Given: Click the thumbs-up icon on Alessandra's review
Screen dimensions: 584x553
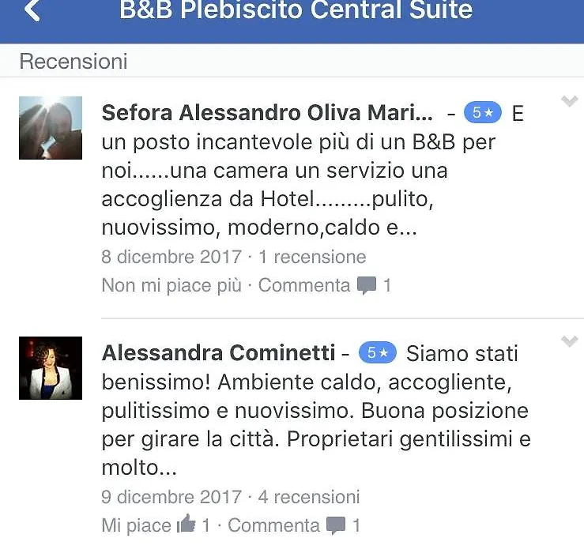Looking at the screenshot, I should (x=187, y=524).
